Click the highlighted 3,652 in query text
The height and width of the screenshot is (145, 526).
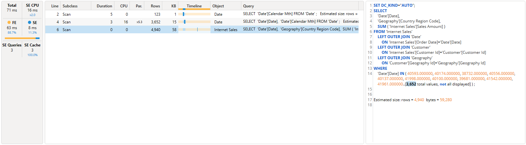(411, 84)
